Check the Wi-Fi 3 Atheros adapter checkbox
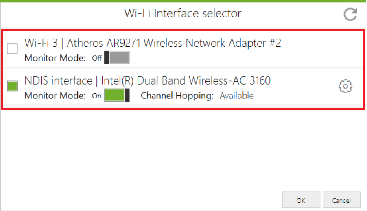Viewport: 367px width, 211px height. 12,48
